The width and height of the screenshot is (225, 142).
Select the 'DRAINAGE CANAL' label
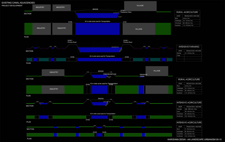(143, 75)
